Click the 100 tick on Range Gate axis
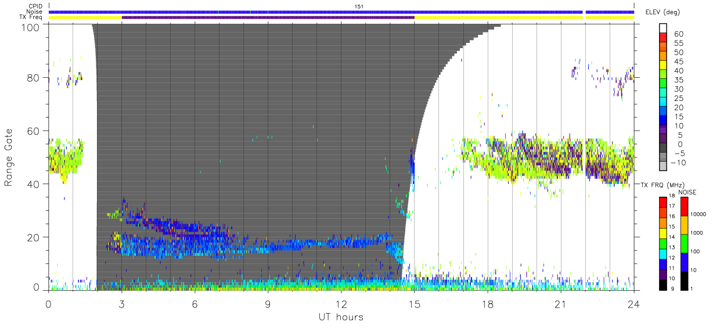Viewport: 713px width, 329px height. (31, 27)
